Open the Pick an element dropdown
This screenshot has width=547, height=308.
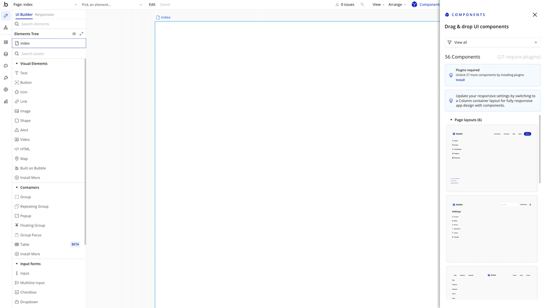click(x=112, y=5)
